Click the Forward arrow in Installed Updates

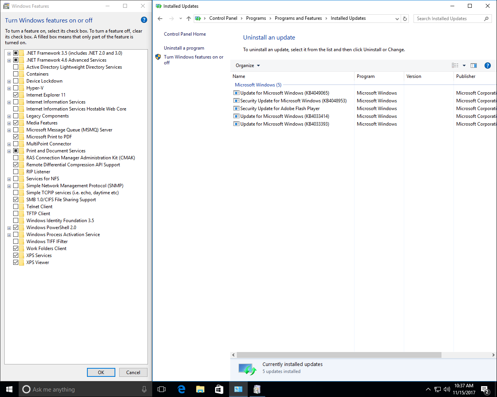point(171,19)
